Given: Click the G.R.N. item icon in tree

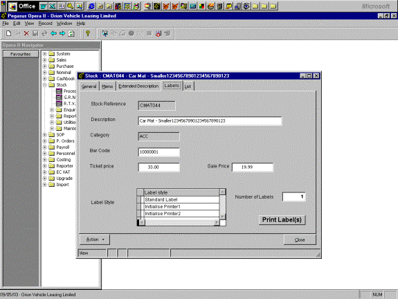Looking at the screenshot, I should tap(59, 97).
